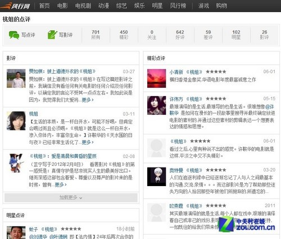Click the avatar of 许伟方
Image resolution: width=281 pixels, height=239 pixels.
pyautogui.click(x=156, y=105)
